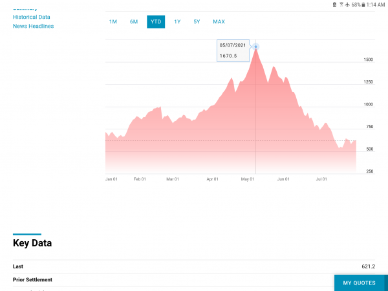Viewport: 388px width, 291px height.
Task: Show the 5Y price history
Action: (197, 21)
